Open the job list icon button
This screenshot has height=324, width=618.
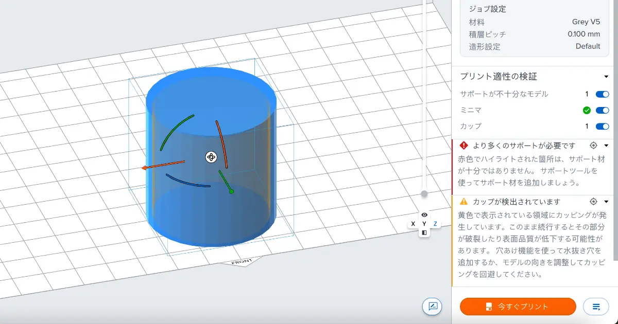[x=596, y=307]
